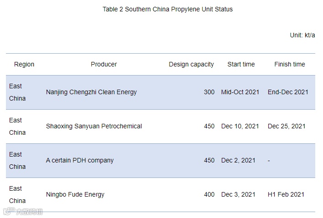Select the 'Mid-Oct 2021' start time cell
Viewport: 323px width, 218px height.
[x=240, y=92]
